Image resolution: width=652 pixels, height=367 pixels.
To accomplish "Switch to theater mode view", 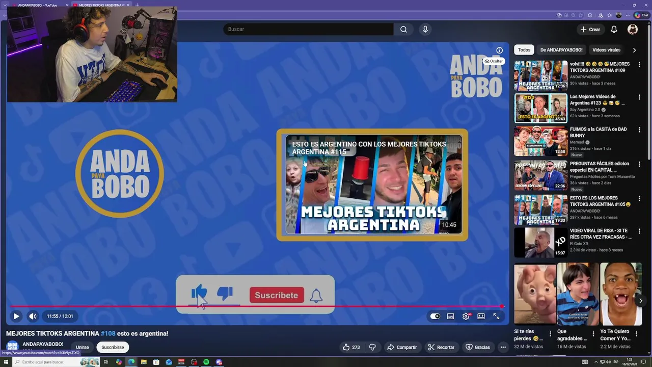I will click(481, 316).
